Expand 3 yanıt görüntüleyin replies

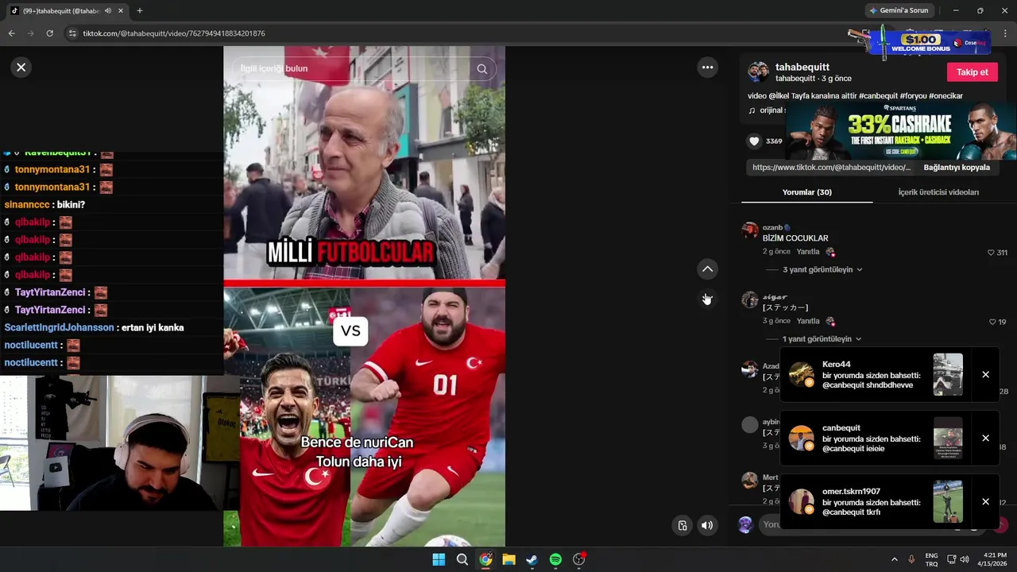822,269
